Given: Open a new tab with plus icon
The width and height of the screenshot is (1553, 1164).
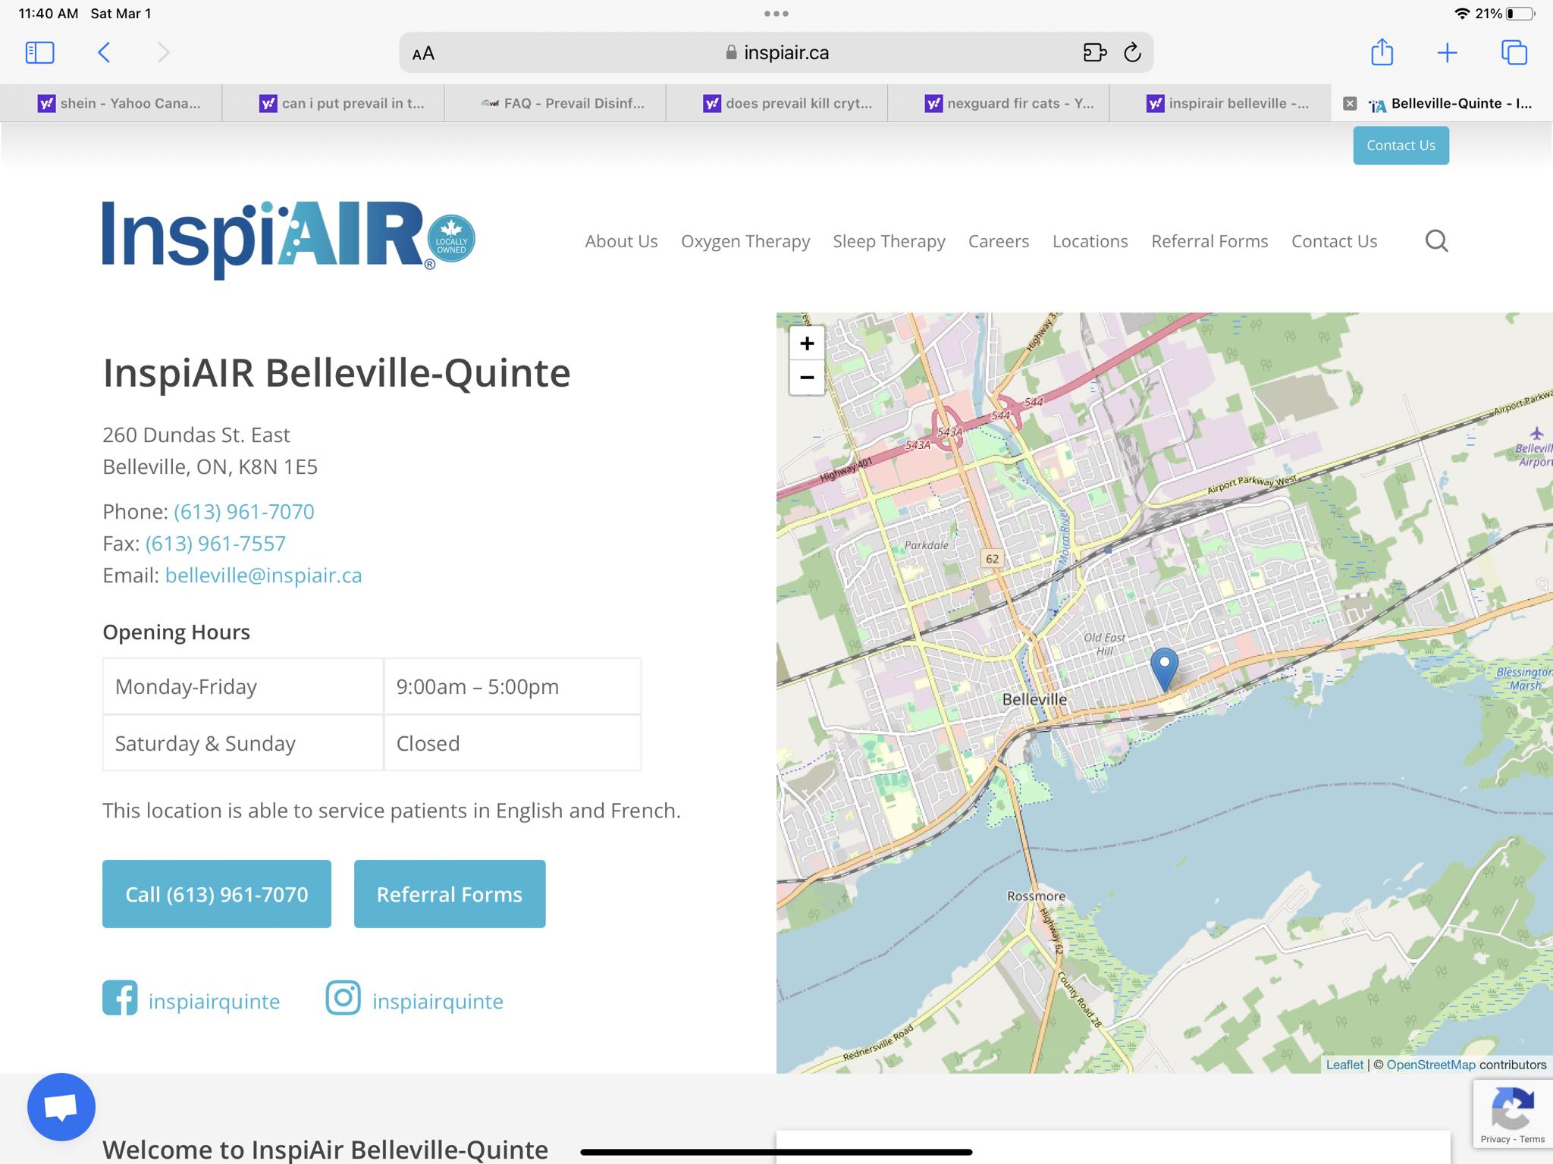Looking at the screenshot, I should click(1447, 52).
